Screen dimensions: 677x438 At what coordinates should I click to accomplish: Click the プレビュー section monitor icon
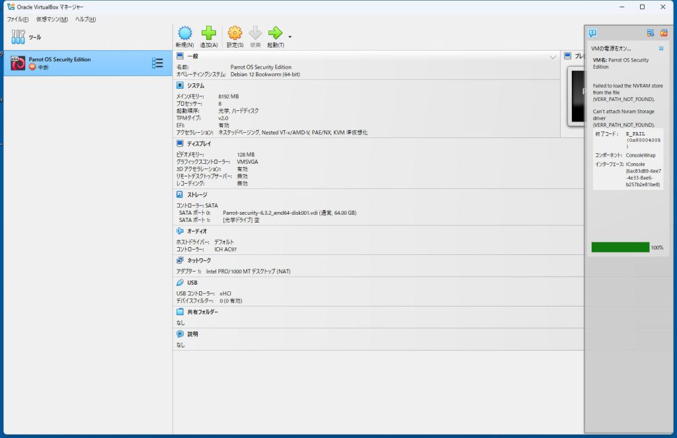tap(568, 56)
